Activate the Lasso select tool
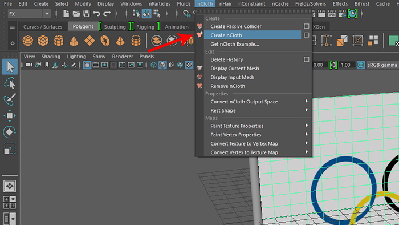This screenshot has width=399, height=225. pyautogui.click(x=10, y=83)
